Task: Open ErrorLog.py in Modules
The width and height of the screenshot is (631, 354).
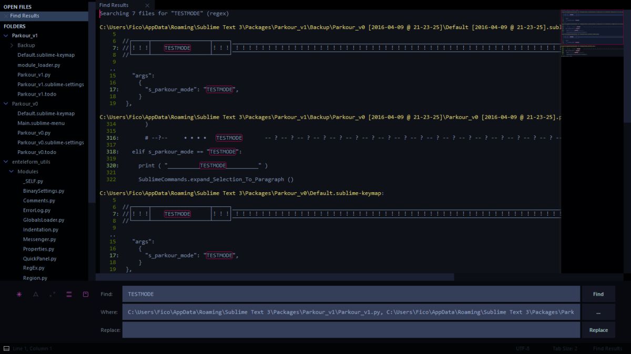Action: point(38,211)
